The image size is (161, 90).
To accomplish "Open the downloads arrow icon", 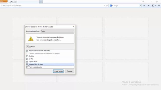I will pyautogui.click(x=159, y=5).
